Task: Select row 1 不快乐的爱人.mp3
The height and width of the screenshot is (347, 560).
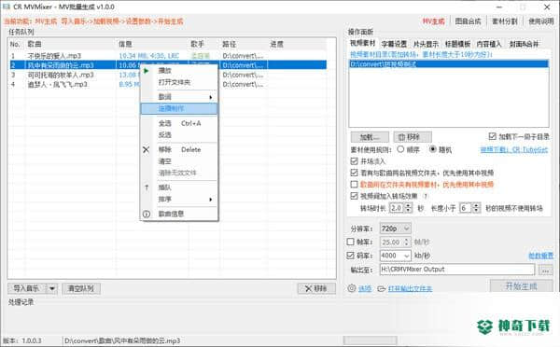Action: [167, 56]
